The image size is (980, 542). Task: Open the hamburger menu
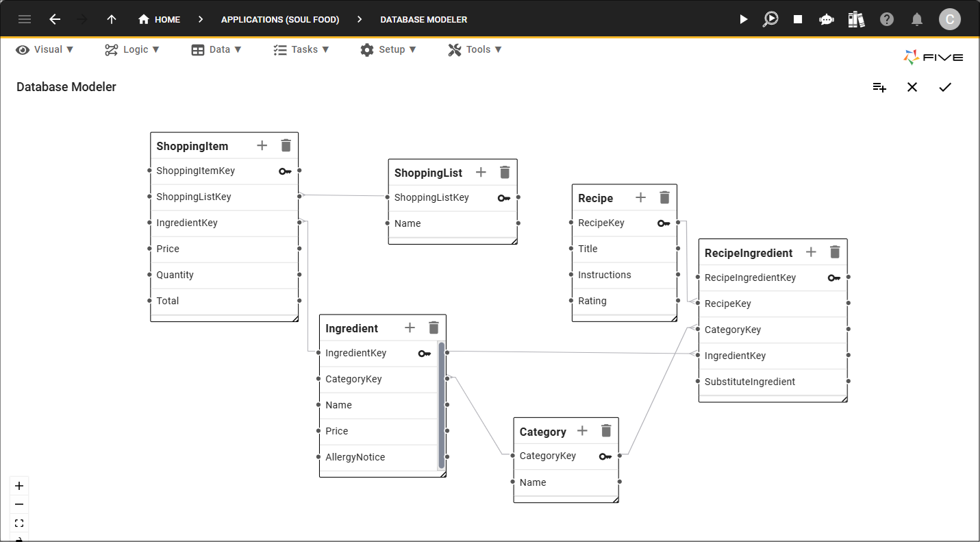click(x=25, y=19)
